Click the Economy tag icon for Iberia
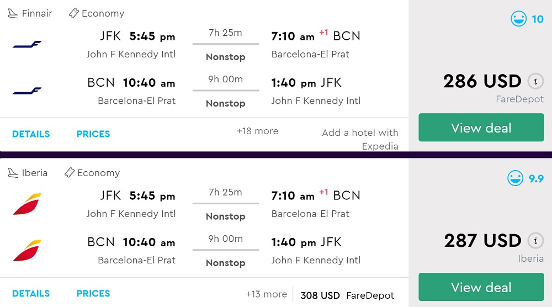This screenshot has height=307, width=552. point(70,173)
